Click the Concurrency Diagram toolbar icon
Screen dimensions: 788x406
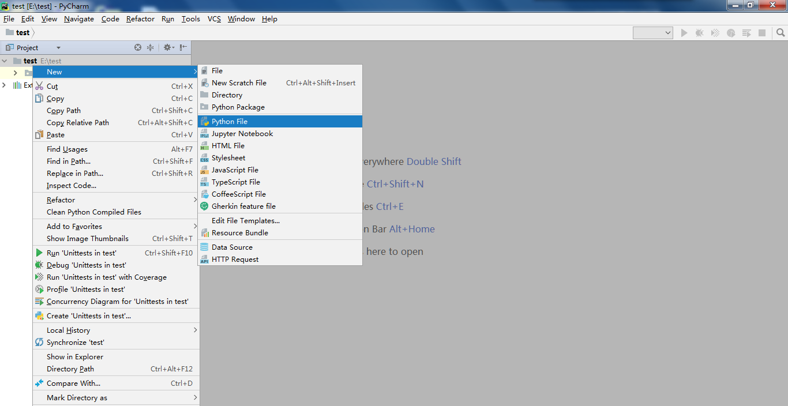[746, 33]
